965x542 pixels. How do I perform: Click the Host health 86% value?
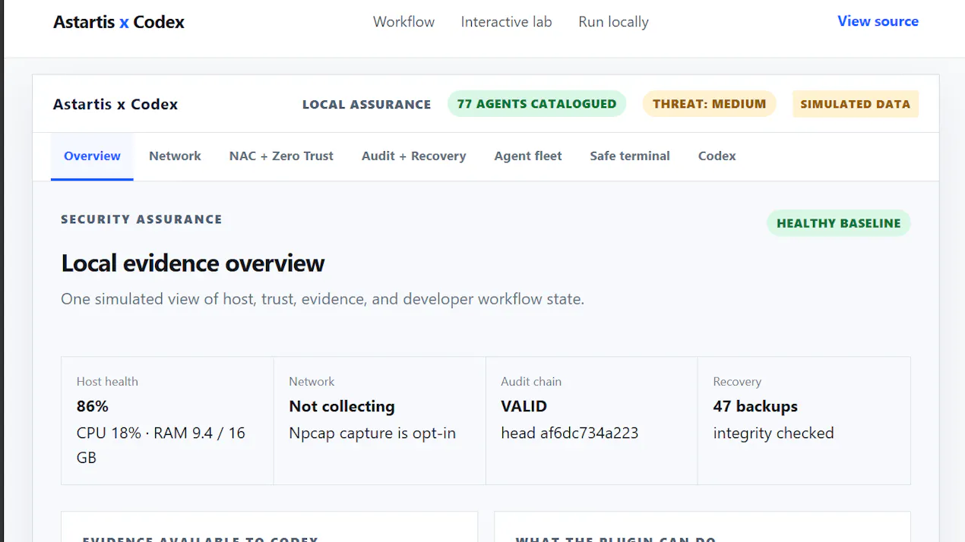(x=93, y=406)
